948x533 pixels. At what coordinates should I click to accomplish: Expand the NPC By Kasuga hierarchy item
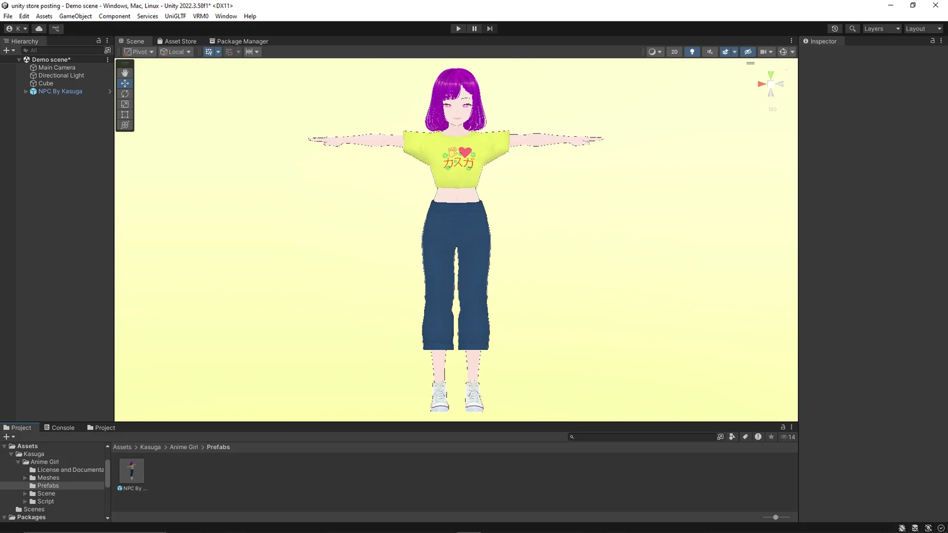[25, 91]
